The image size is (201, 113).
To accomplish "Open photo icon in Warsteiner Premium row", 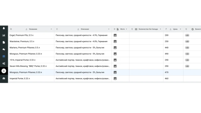I will [x=115, y=41].
